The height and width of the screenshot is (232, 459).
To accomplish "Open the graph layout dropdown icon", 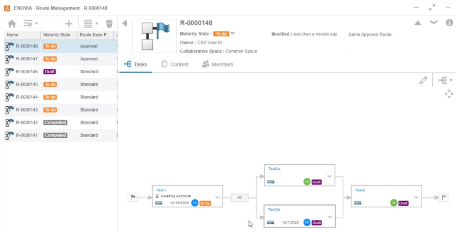I will tap(445, 80).
